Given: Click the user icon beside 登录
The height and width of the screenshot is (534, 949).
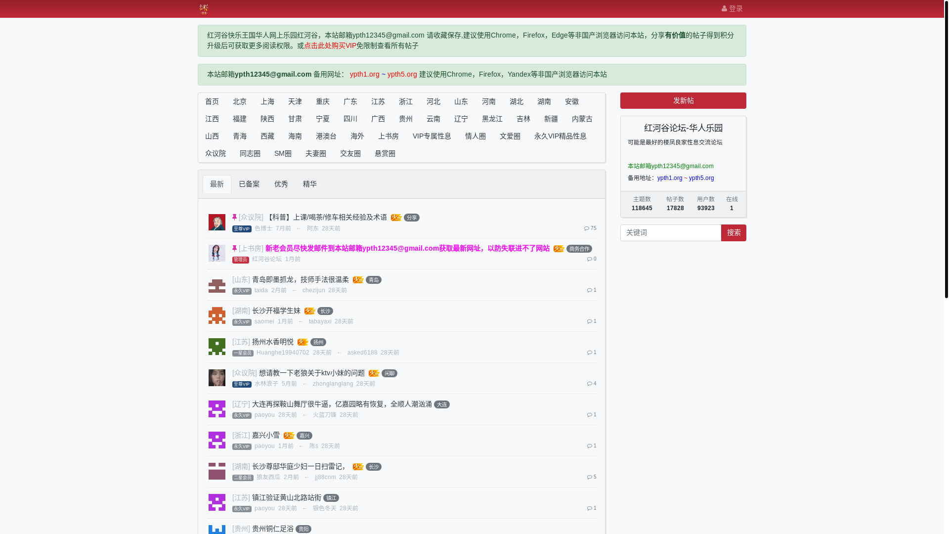Looking at the screenshot, I should point(724,9).
